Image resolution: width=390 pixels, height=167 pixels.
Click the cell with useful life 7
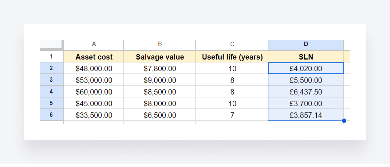(x=232, y=115)
